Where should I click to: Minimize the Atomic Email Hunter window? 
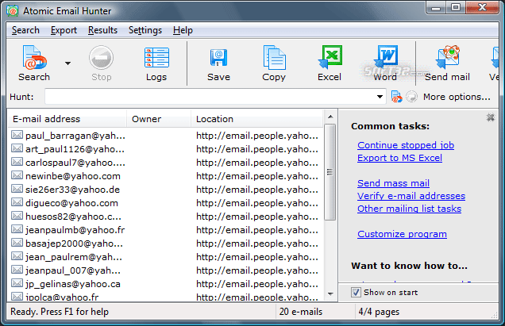[x=436, y=7]
